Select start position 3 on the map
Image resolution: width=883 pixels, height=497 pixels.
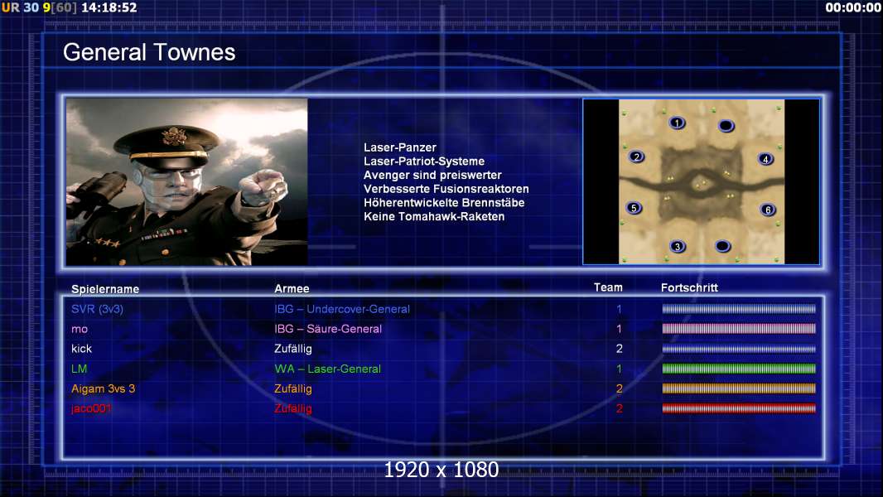tap(678, 246)
